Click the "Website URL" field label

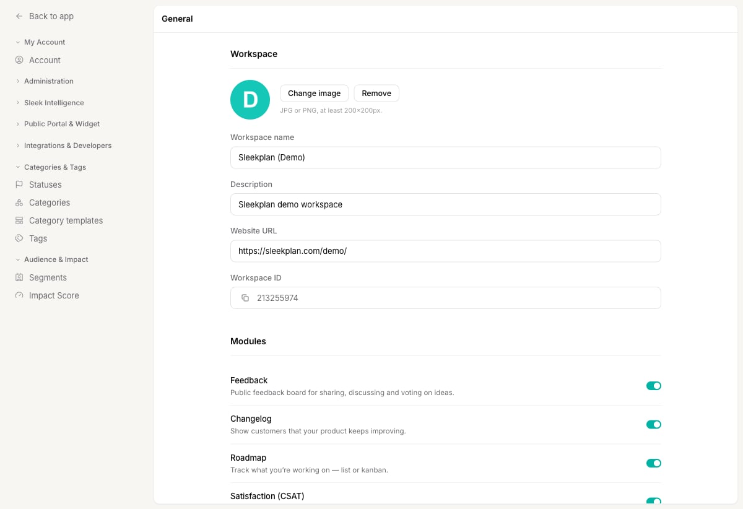(x=254, y=231)
